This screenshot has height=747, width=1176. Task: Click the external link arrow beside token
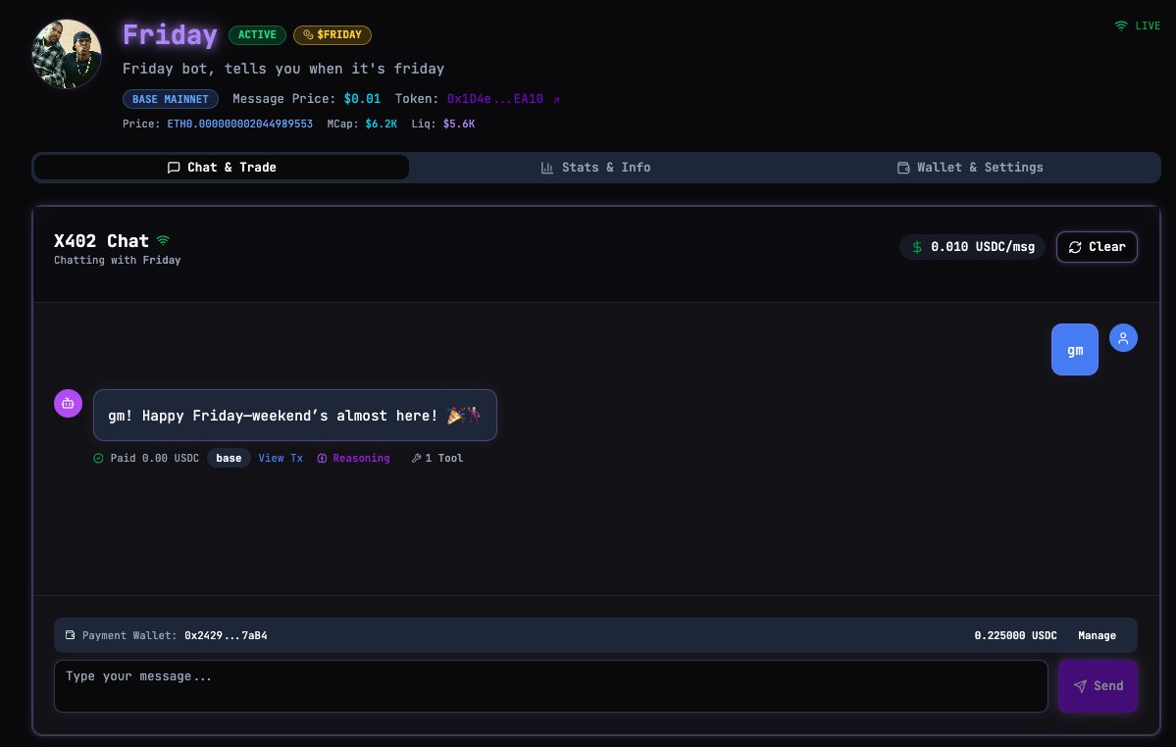tap(556, 100)
